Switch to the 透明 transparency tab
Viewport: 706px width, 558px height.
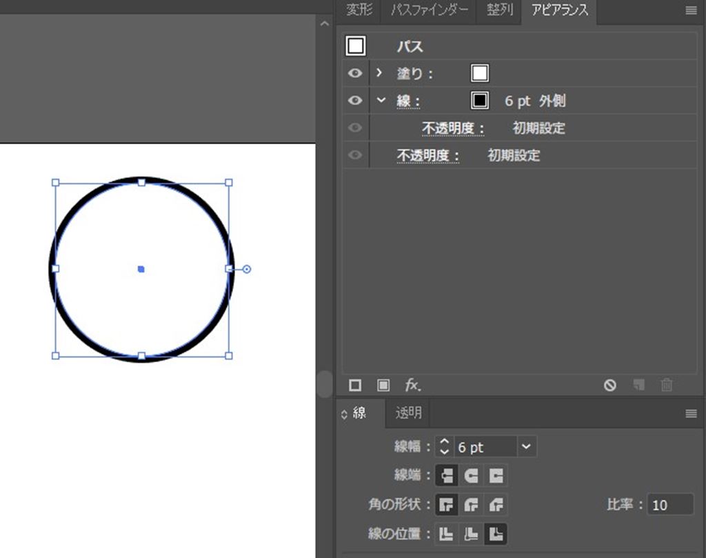click(408, 413)
